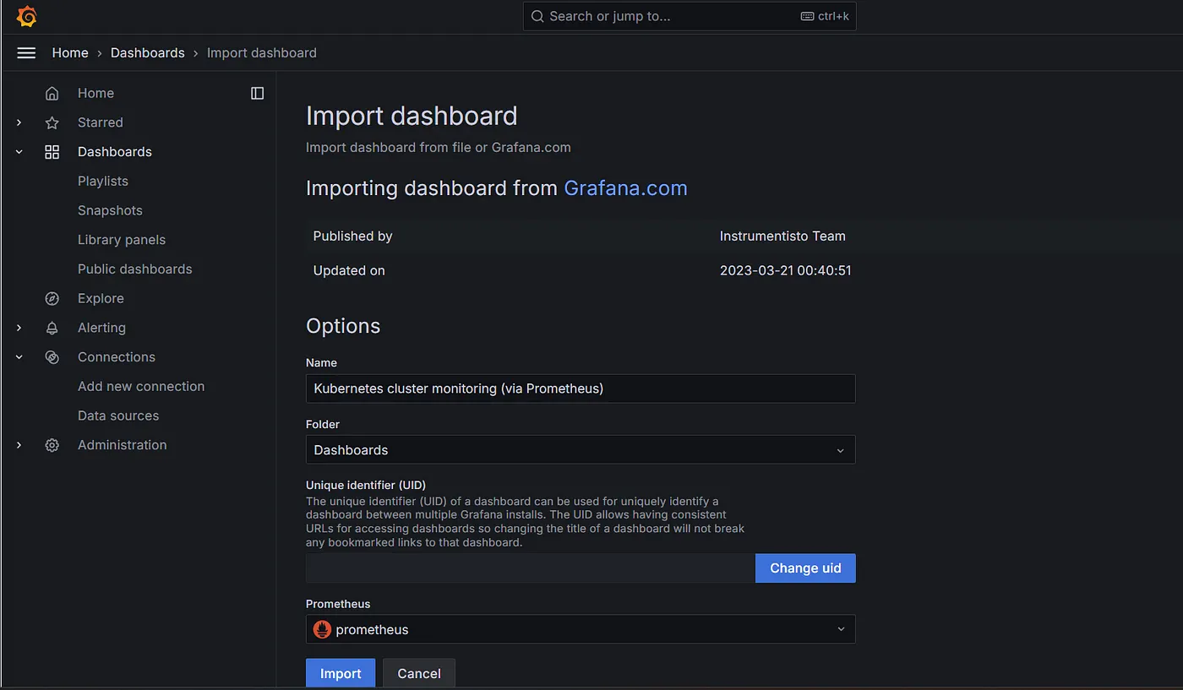
Task: Open Snapshots in the sidebar
Action: [110, 210]
